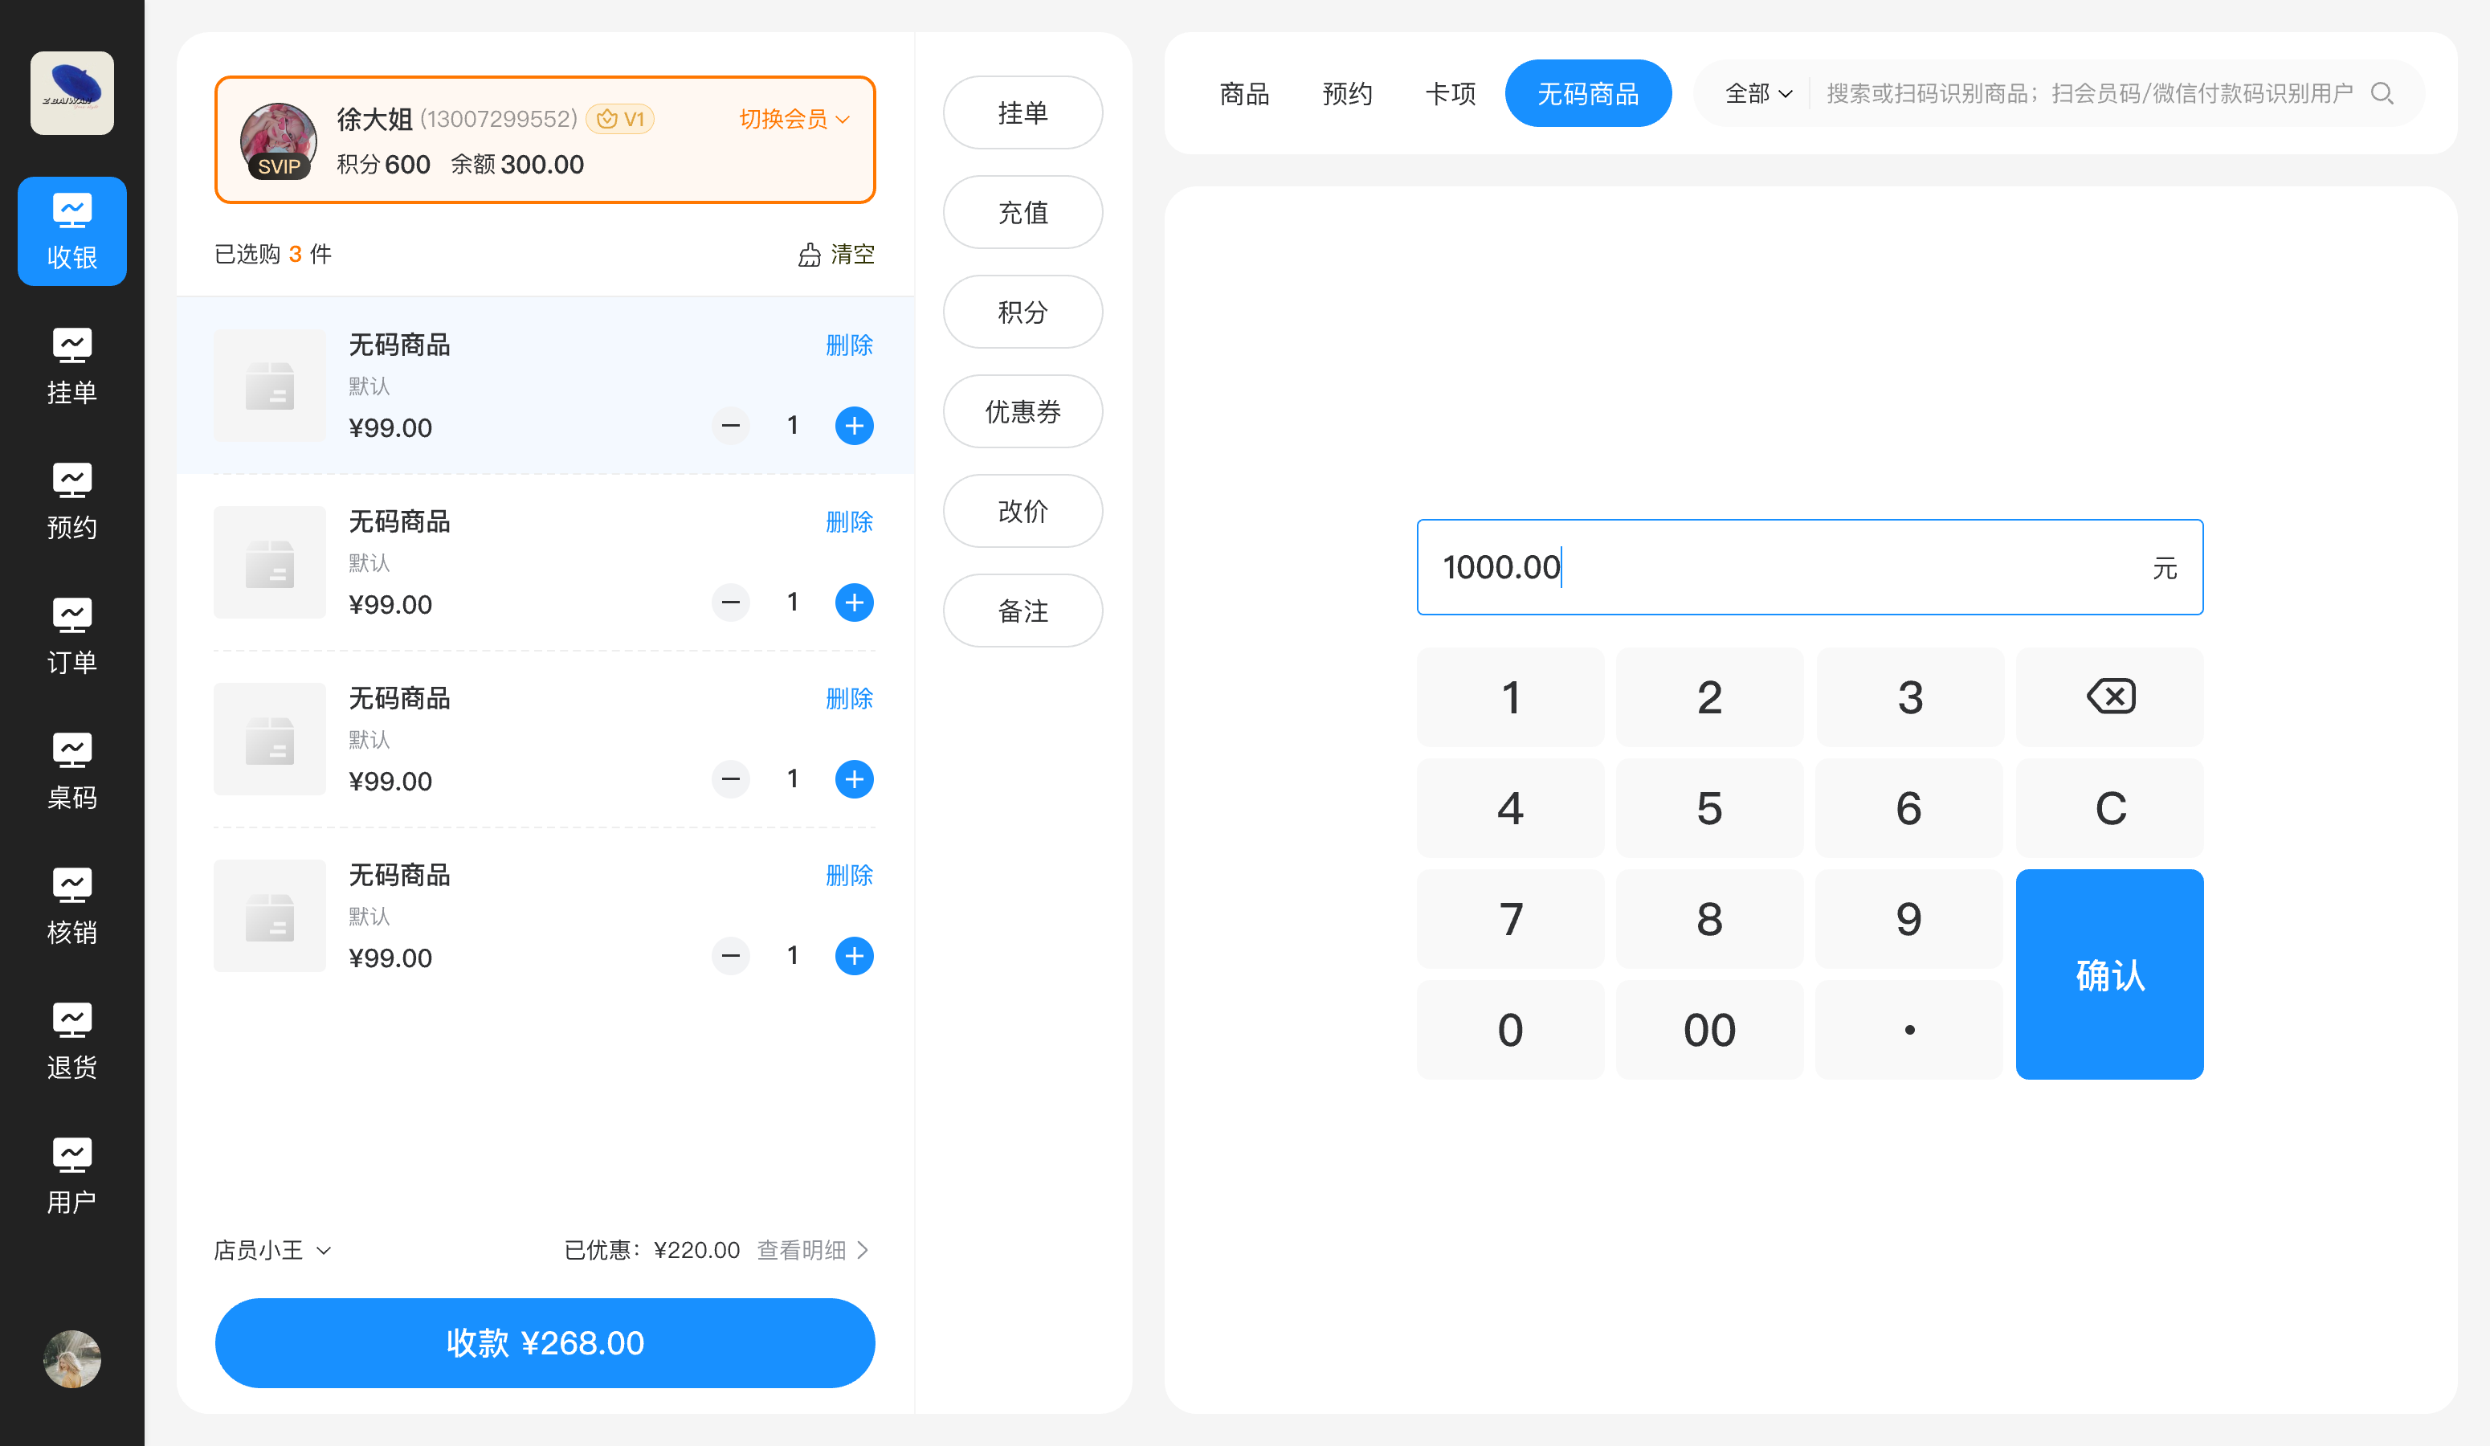Expand the 切换会员 dropdown
Image resolution: width=2490 pixels, height=1446 pixels.
point(794,120)
